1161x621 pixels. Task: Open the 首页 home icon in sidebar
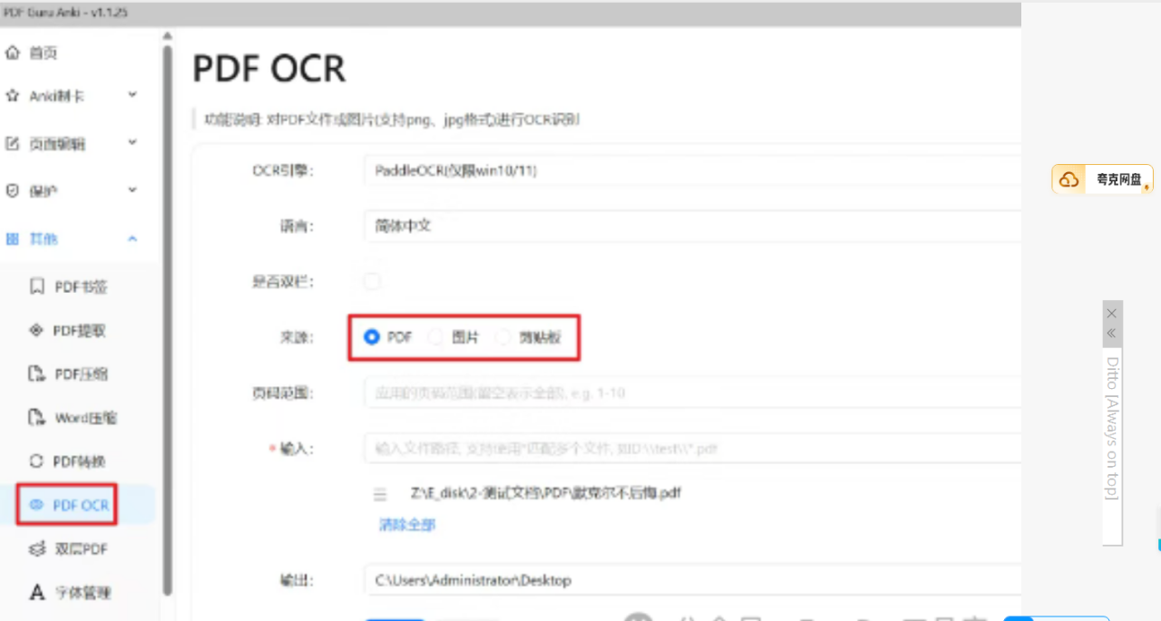pos(13,53)
